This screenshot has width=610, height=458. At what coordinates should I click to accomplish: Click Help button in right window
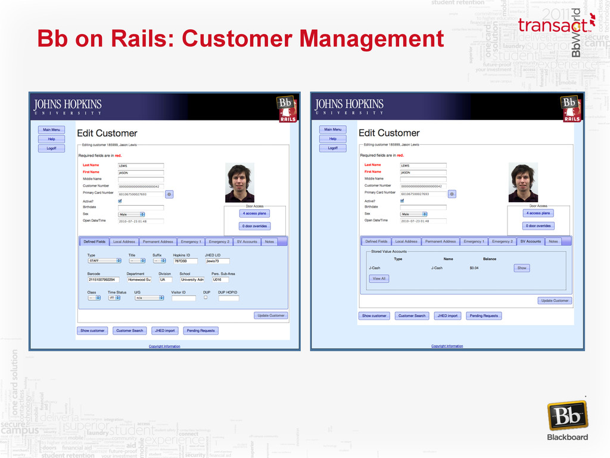(x=332, y=138)
